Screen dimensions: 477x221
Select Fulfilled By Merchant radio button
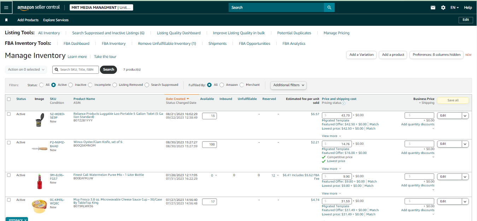(x=242, y=85)
